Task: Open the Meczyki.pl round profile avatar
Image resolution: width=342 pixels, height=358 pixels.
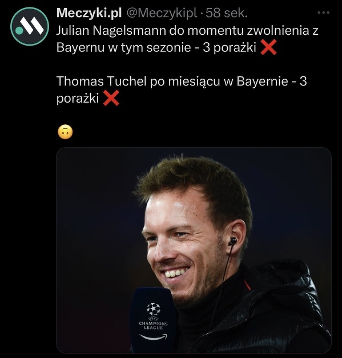Action: coord(30,26)
